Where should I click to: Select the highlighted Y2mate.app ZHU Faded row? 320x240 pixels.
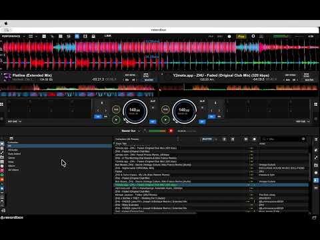211,185
